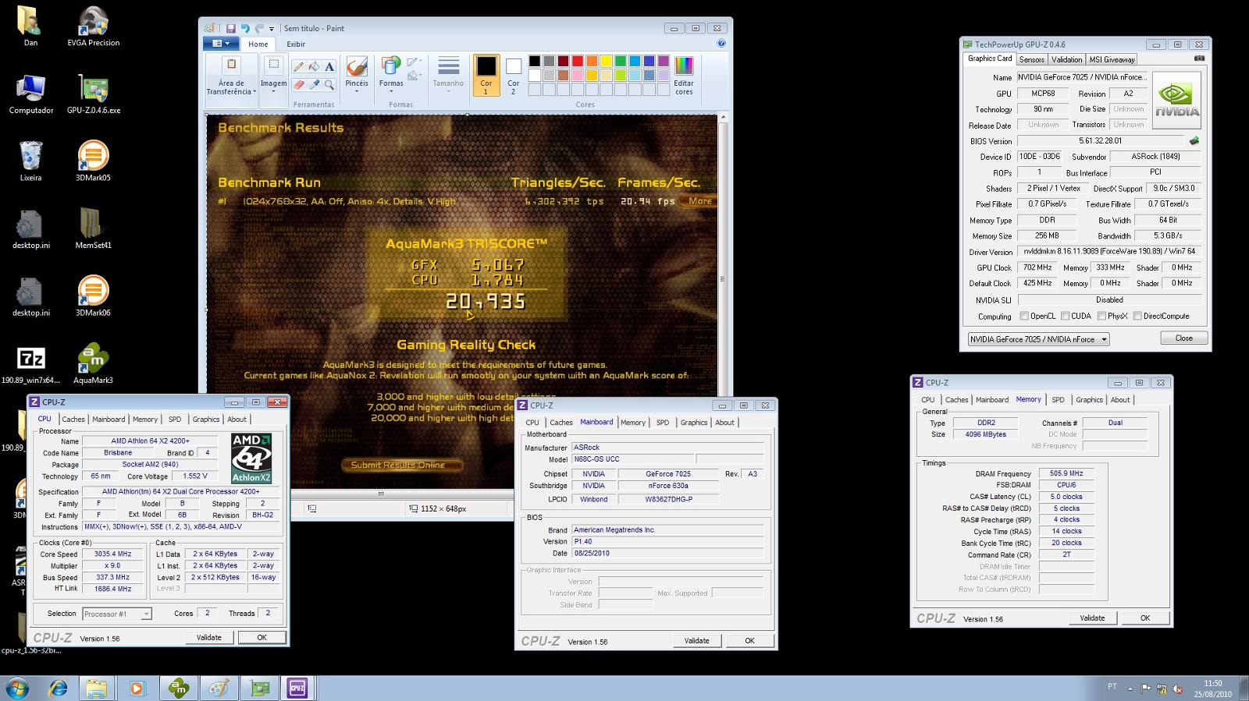
Task: Click Submit Results Online in AquaMark
Action: click(401, 465)
